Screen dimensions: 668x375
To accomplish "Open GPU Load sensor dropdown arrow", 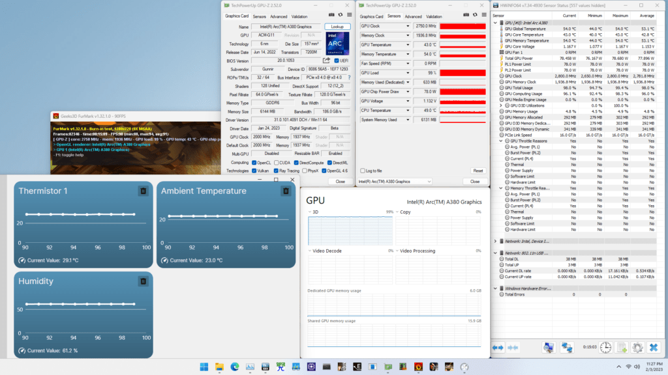I will [408, 73].
